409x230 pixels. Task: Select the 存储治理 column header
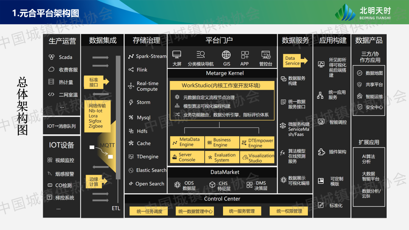[146, 40]
